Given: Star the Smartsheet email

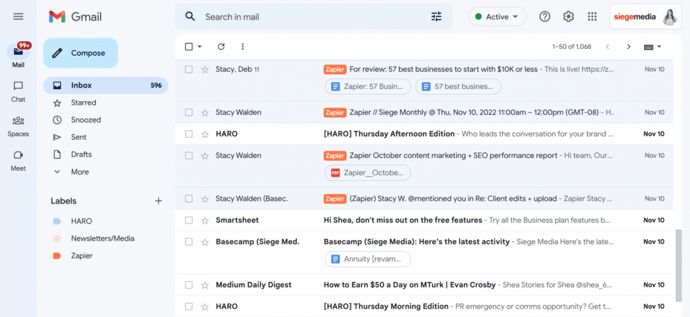Looking at the screenshot, I should [x=205, y=220].
